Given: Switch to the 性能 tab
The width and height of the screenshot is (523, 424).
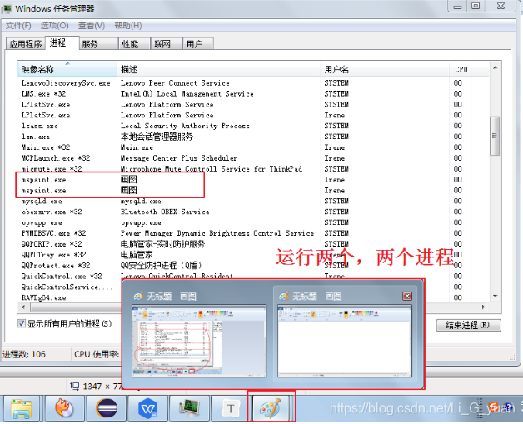Looking at the screenshot, I should [134, 43].
